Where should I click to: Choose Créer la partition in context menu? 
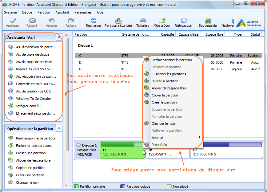click(x=173, y=102)
